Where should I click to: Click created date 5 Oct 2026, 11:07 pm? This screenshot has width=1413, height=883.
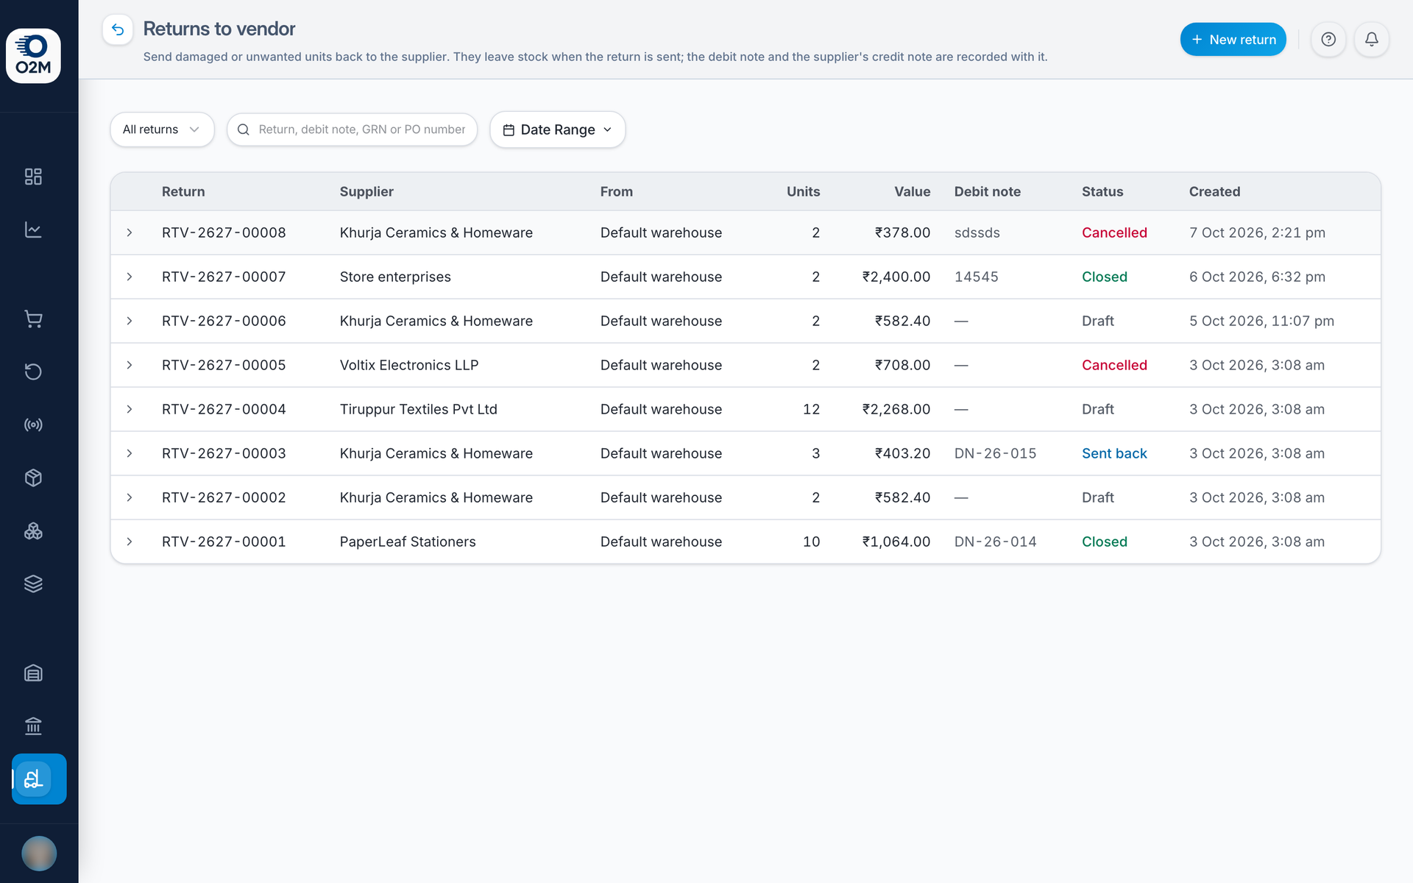click(x=1261, y=321)
